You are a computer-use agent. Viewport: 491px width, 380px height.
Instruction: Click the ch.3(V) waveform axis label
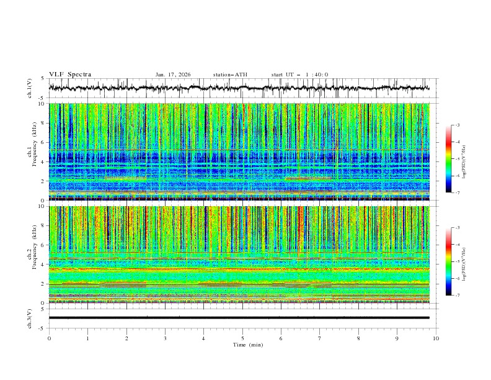(x=30, y=318)
